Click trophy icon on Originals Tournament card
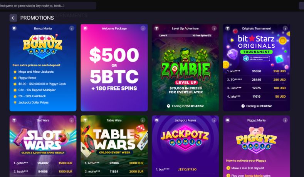Screen dimensions: 304x177 coord(228,28)
